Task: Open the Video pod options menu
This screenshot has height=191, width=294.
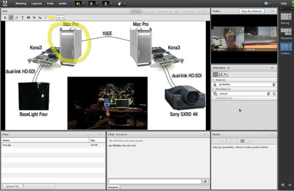Action: tap(273, 11)
